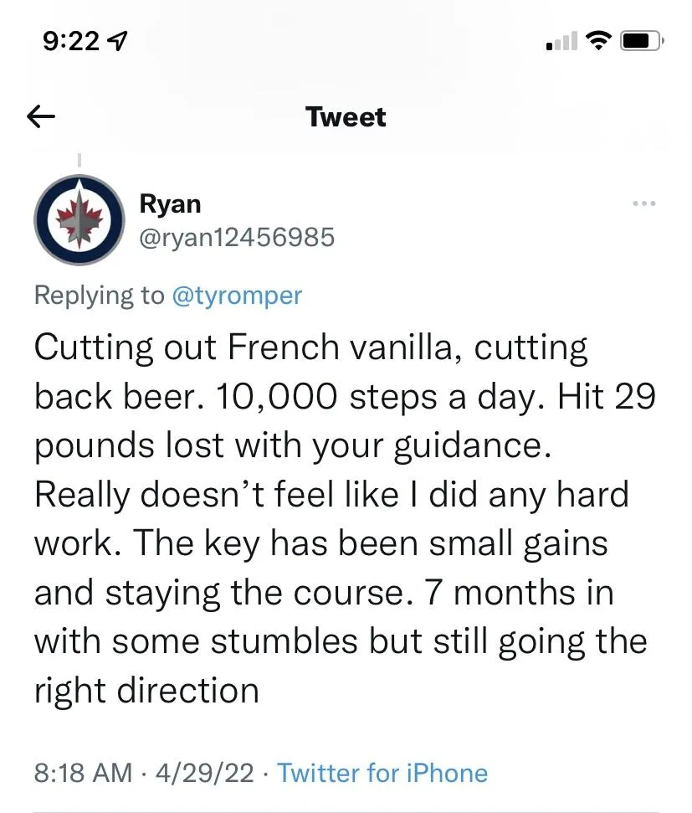Click the Twitter for iPhone source link

click(x=382, y=773)
